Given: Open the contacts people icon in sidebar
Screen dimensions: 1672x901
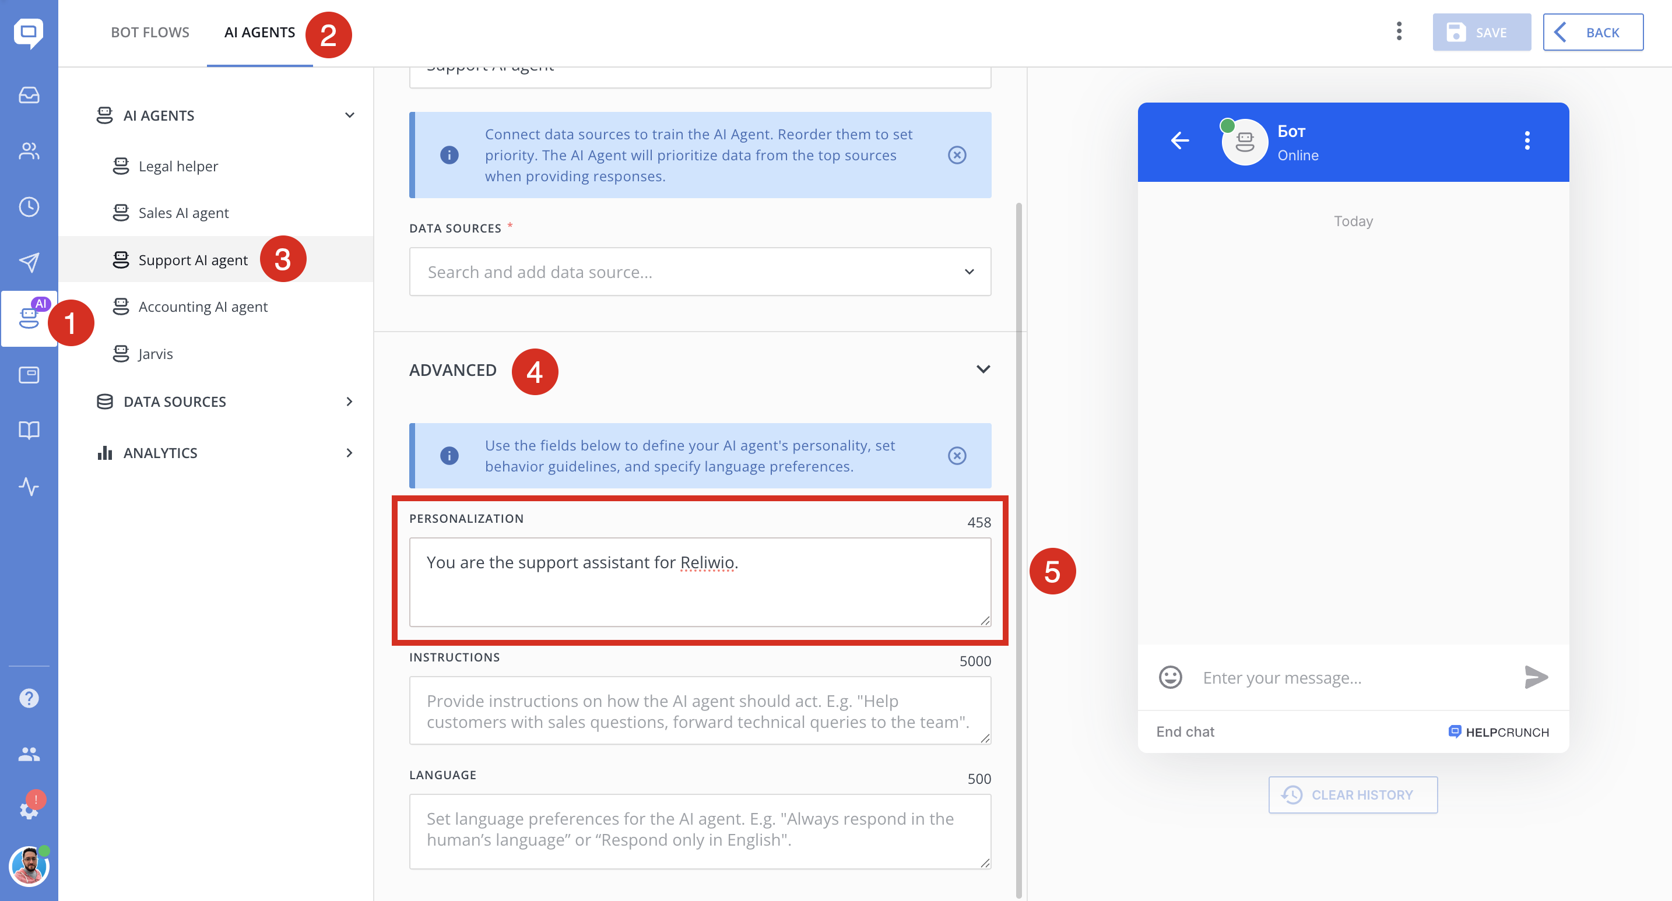Looking at the screenshot, I should (29, 151).
